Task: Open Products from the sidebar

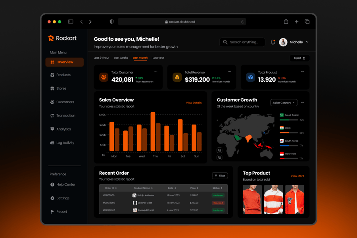Action: 63,75
